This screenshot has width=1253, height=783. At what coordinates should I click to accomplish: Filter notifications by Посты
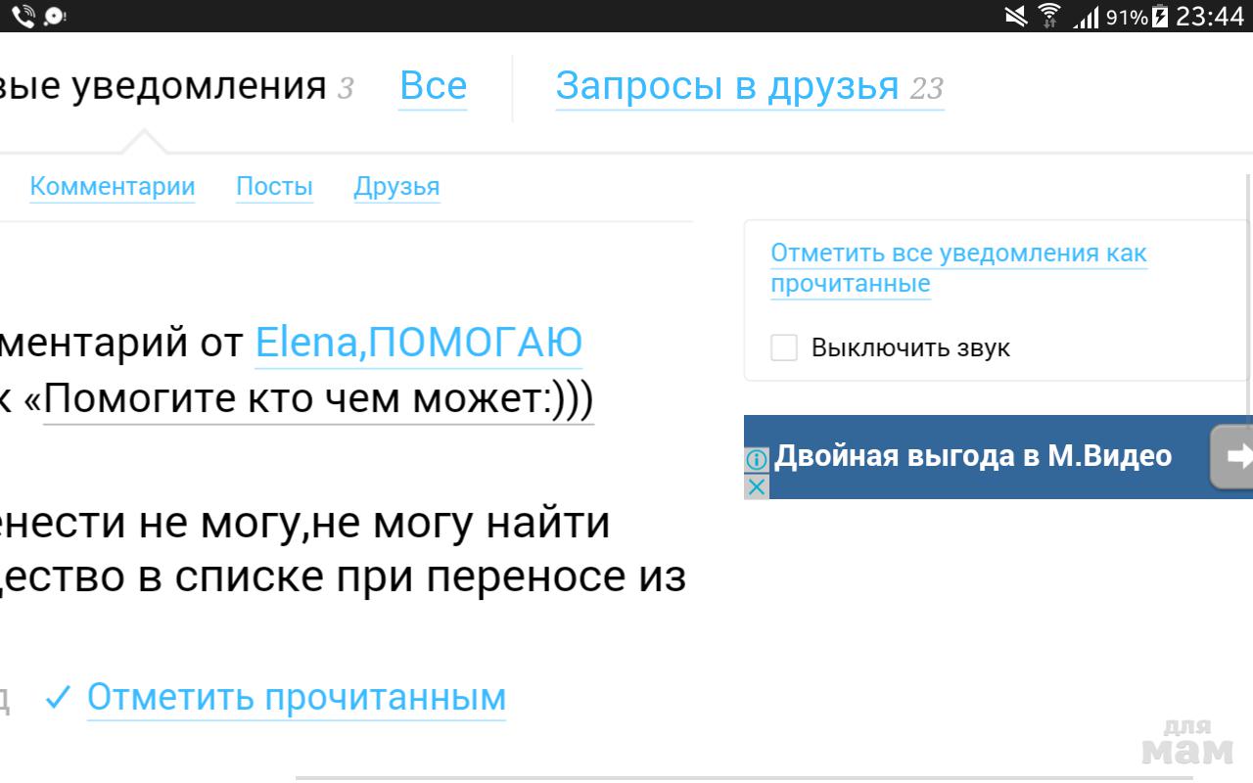pos(274,186)
